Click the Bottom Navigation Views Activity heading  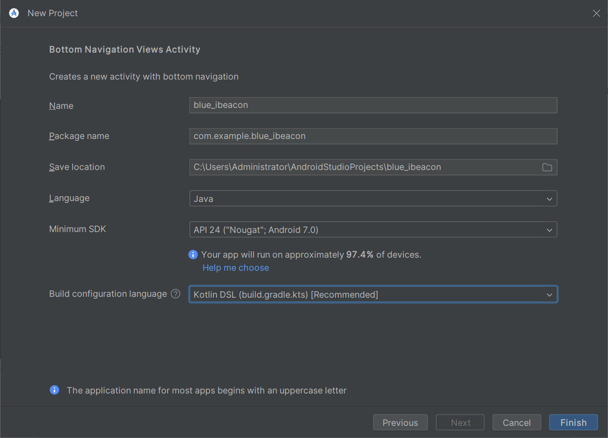(125, 49)
